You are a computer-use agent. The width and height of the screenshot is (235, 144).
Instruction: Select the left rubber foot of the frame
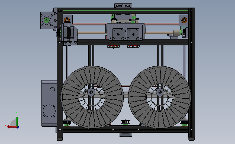click(60, 139)
